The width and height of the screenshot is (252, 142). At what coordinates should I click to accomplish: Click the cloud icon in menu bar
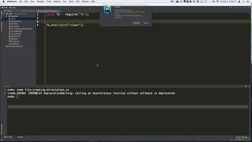pyautogui.click(x=178, y=2)
